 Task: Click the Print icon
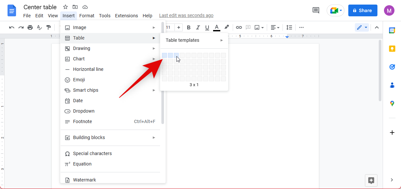tap(30, 27)
